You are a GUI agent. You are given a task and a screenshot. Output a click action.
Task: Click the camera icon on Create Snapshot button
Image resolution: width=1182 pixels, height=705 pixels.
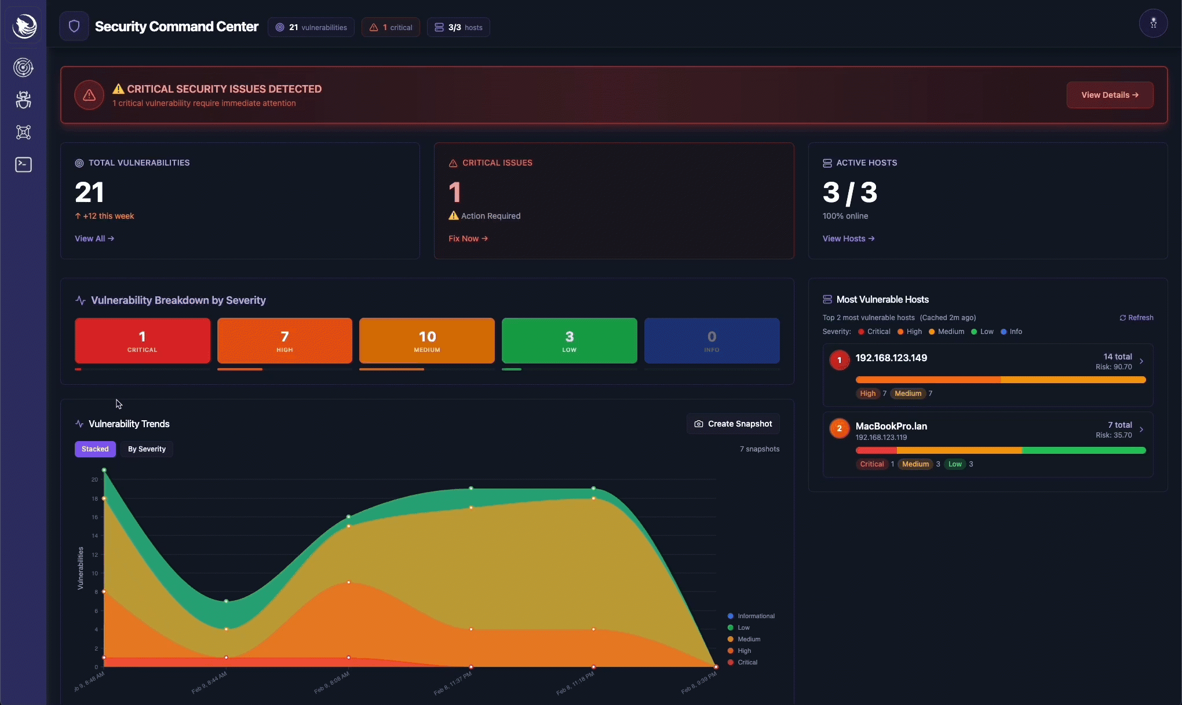point(698,424)
